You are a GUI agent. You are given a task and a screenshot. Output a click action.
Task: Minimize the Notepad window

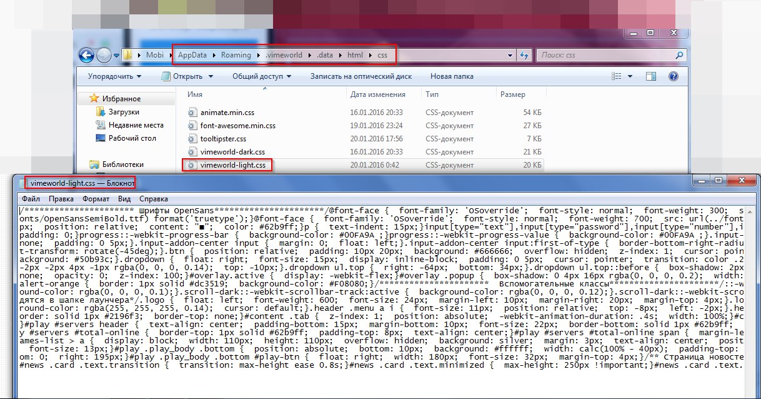coord(702,181)
